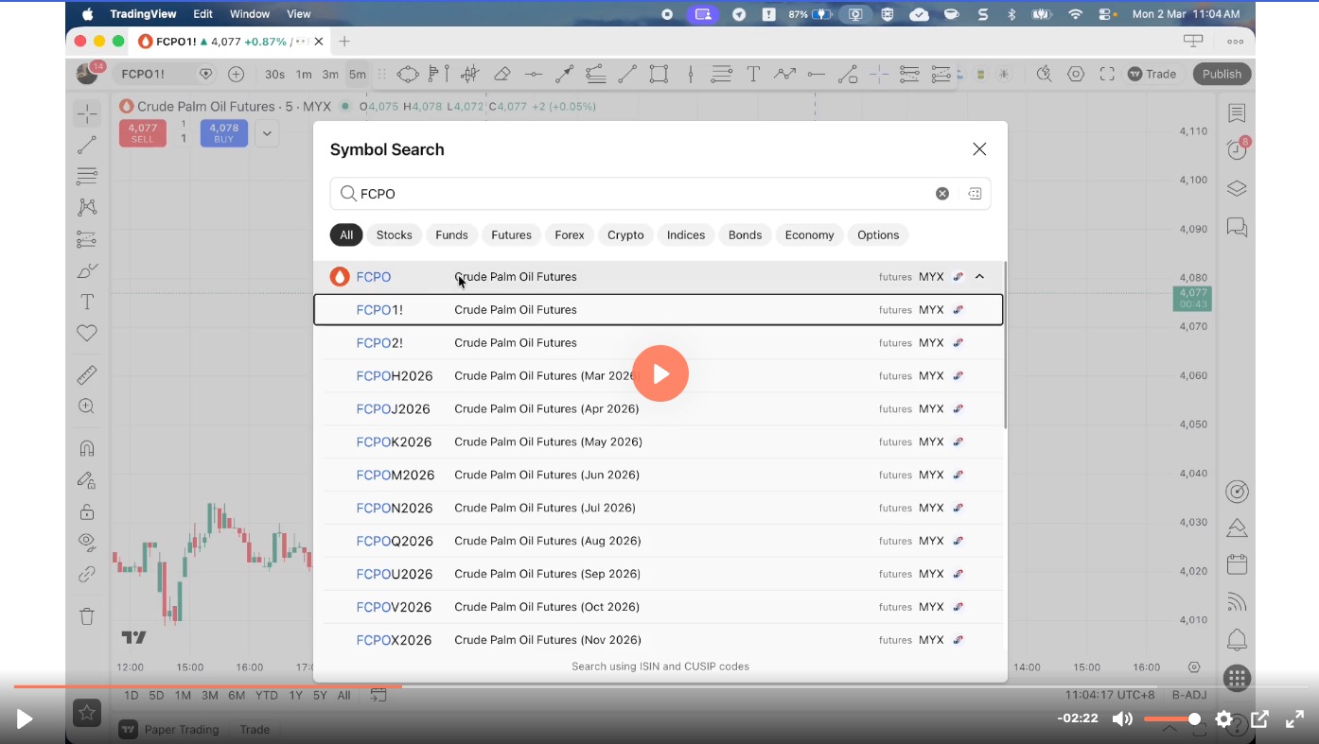The width and height of the screenshot is (1319, 744).
Task: Select the zoom-in magnifier tool
Action: 87,407
